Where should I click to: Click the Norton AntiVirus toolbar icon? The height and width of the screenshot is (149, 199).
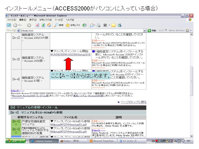click(187, 30)
